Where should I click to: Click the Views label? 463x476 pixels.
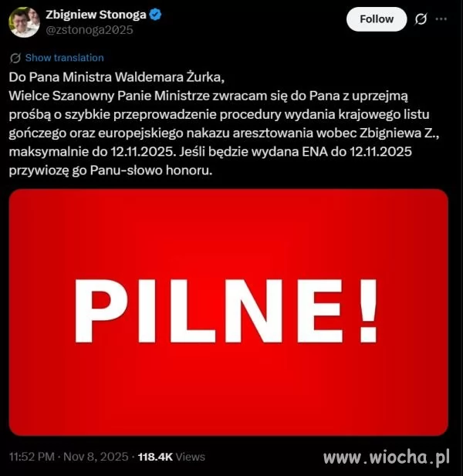pos(191,457)
